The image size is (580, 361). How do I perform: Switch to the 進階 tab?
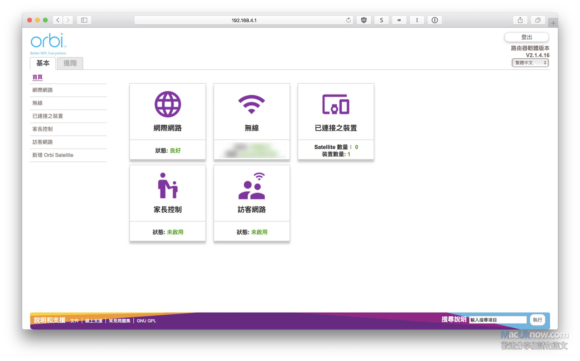(70, 63)
